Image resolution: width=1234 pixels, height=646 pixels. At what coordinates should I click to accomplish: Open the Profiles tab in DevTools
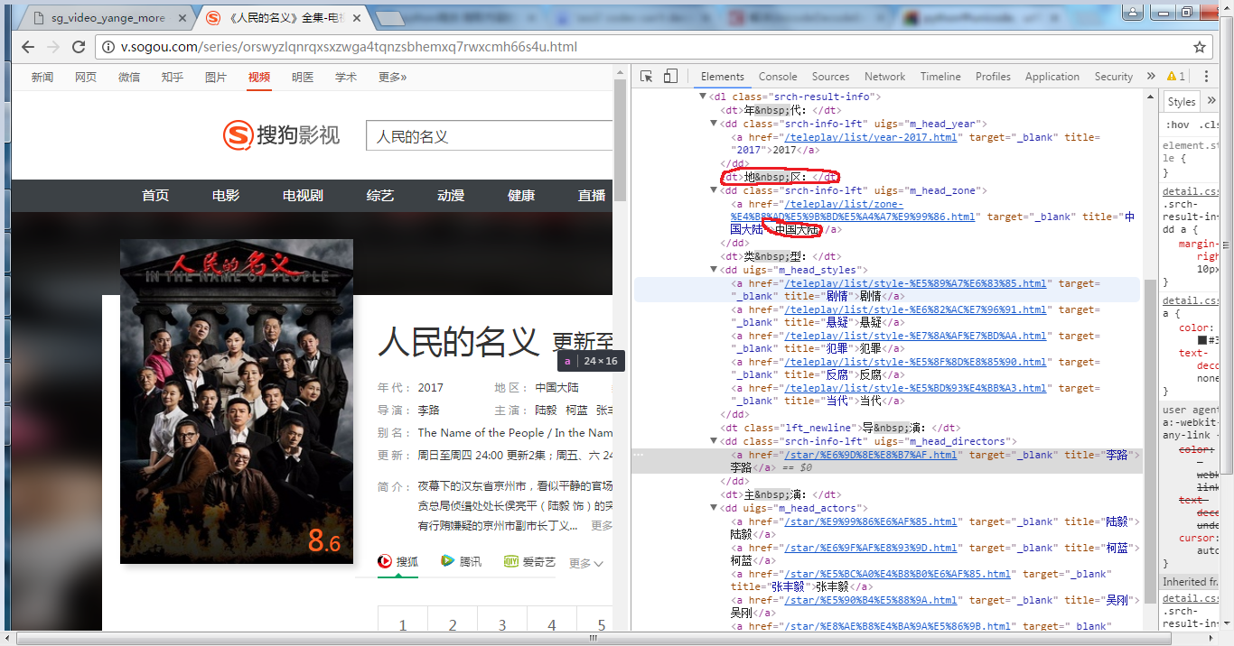(993, 77)
